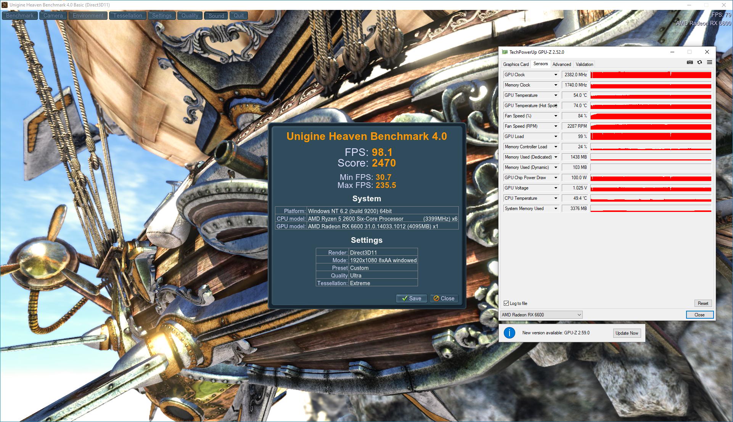Click the GPU Chip Power Draw history graph
Image resolution: width=733 pixels, height=422 pixels.
(651, 178)
